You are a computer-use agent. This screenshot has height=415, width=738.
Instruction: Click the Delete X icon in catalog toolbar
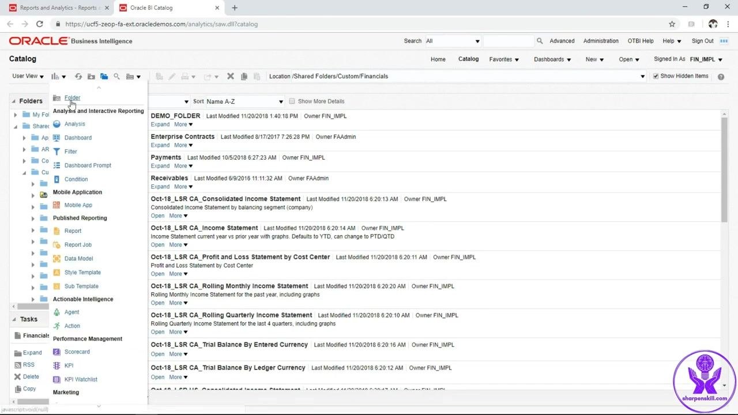click(231, 76)
